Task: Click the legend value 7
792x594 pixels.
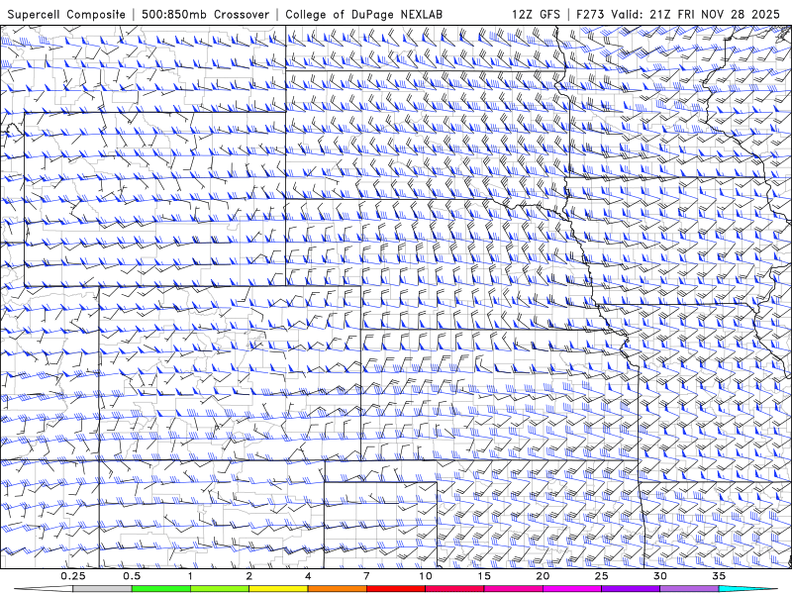Action: point(366,576)
